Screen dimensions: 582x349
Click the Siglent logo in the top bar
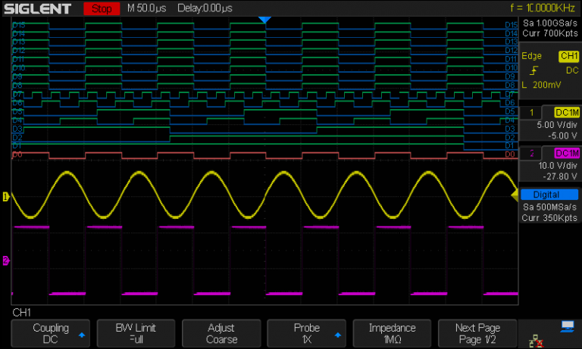click(38, 9)
